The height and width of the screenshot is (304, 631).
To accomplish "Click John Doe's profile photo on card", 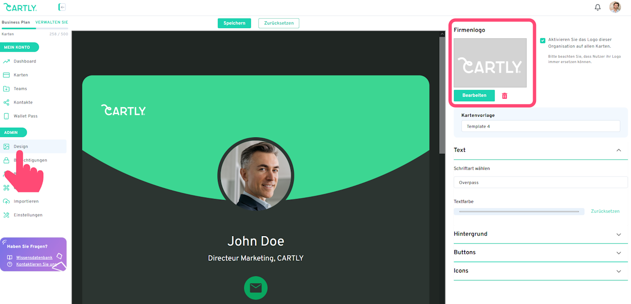I will coord(256,175).
